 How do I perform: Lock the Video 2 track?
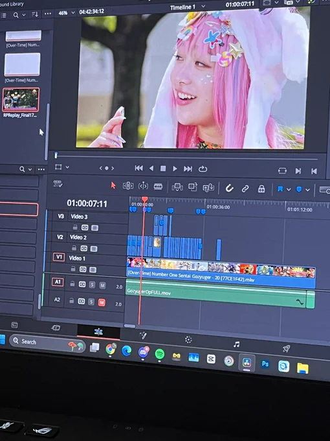click(74, 248)
